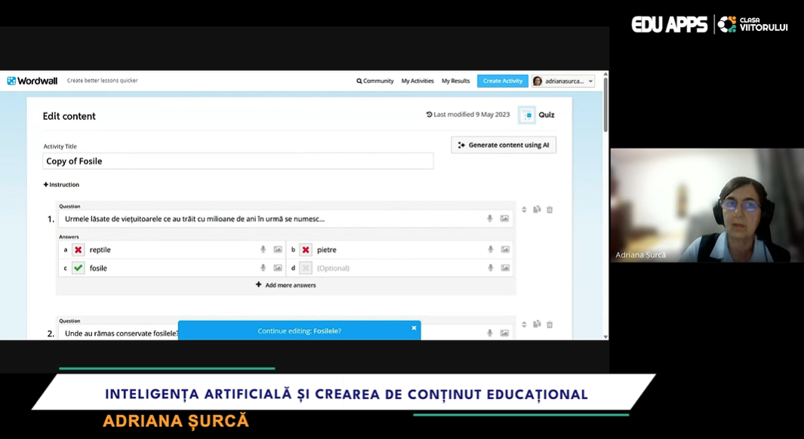Add image to answer pietre

[506, 250]
